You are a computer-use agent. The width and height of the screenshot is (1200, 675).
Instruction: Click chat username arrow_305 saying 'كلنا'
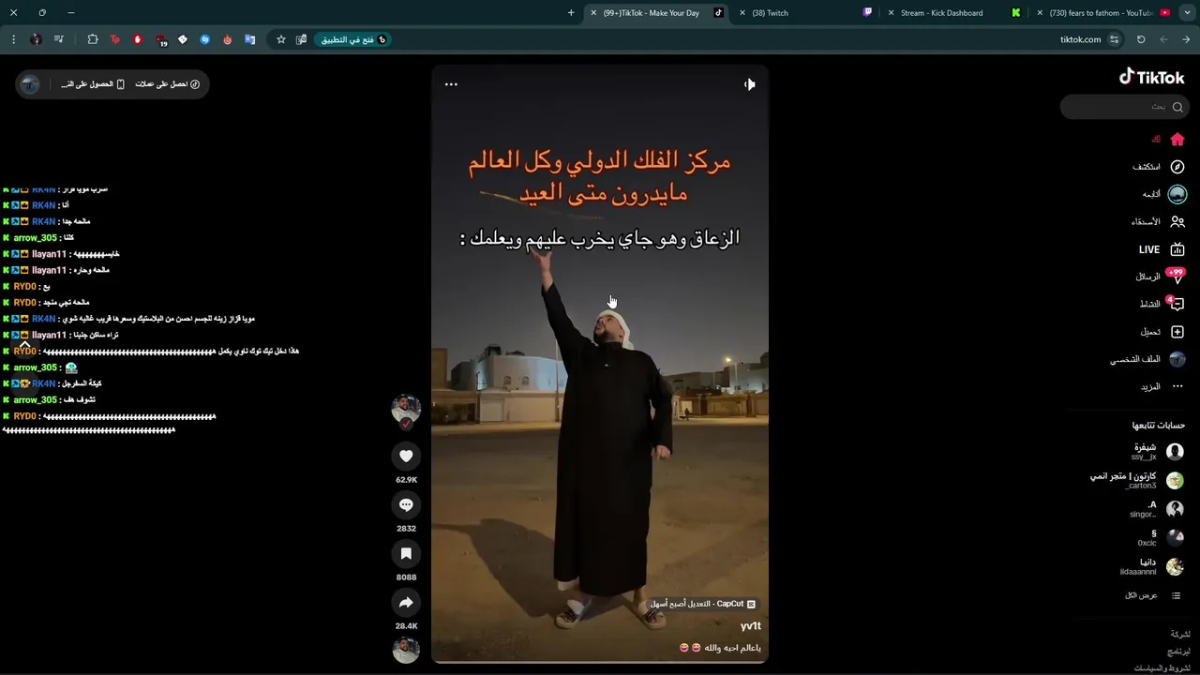35,238
